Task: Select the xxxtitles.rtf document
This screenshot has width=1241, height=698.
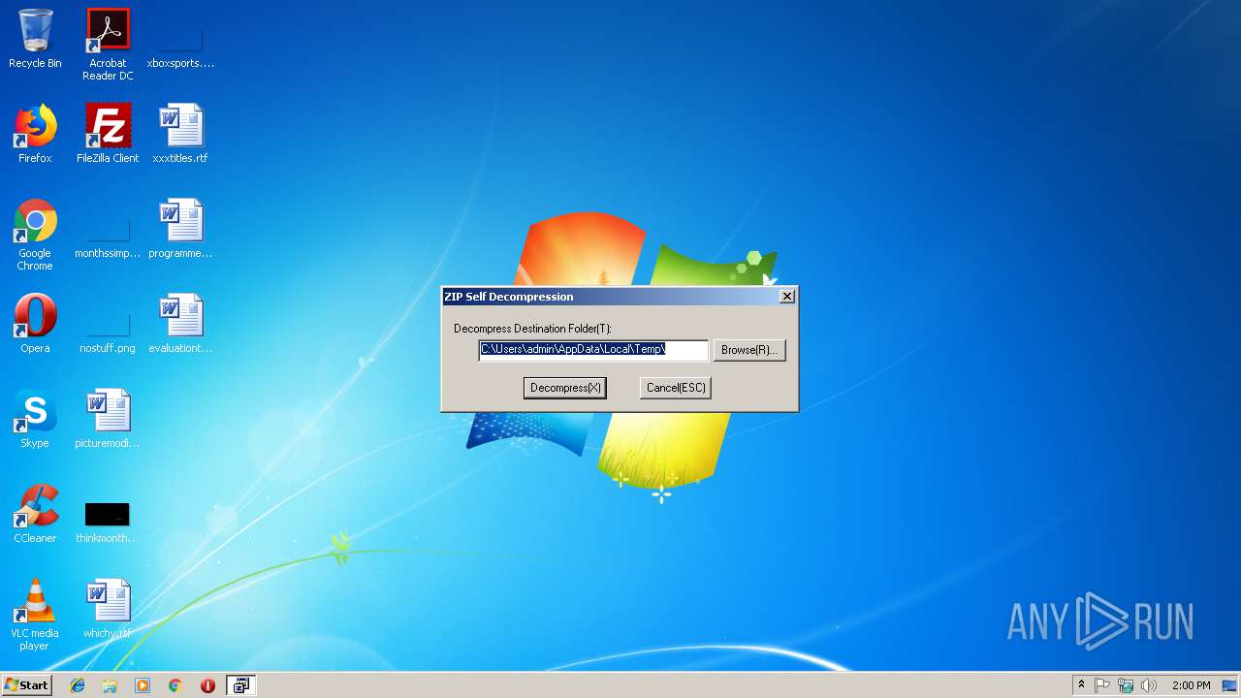Action: tap(180, 134)
